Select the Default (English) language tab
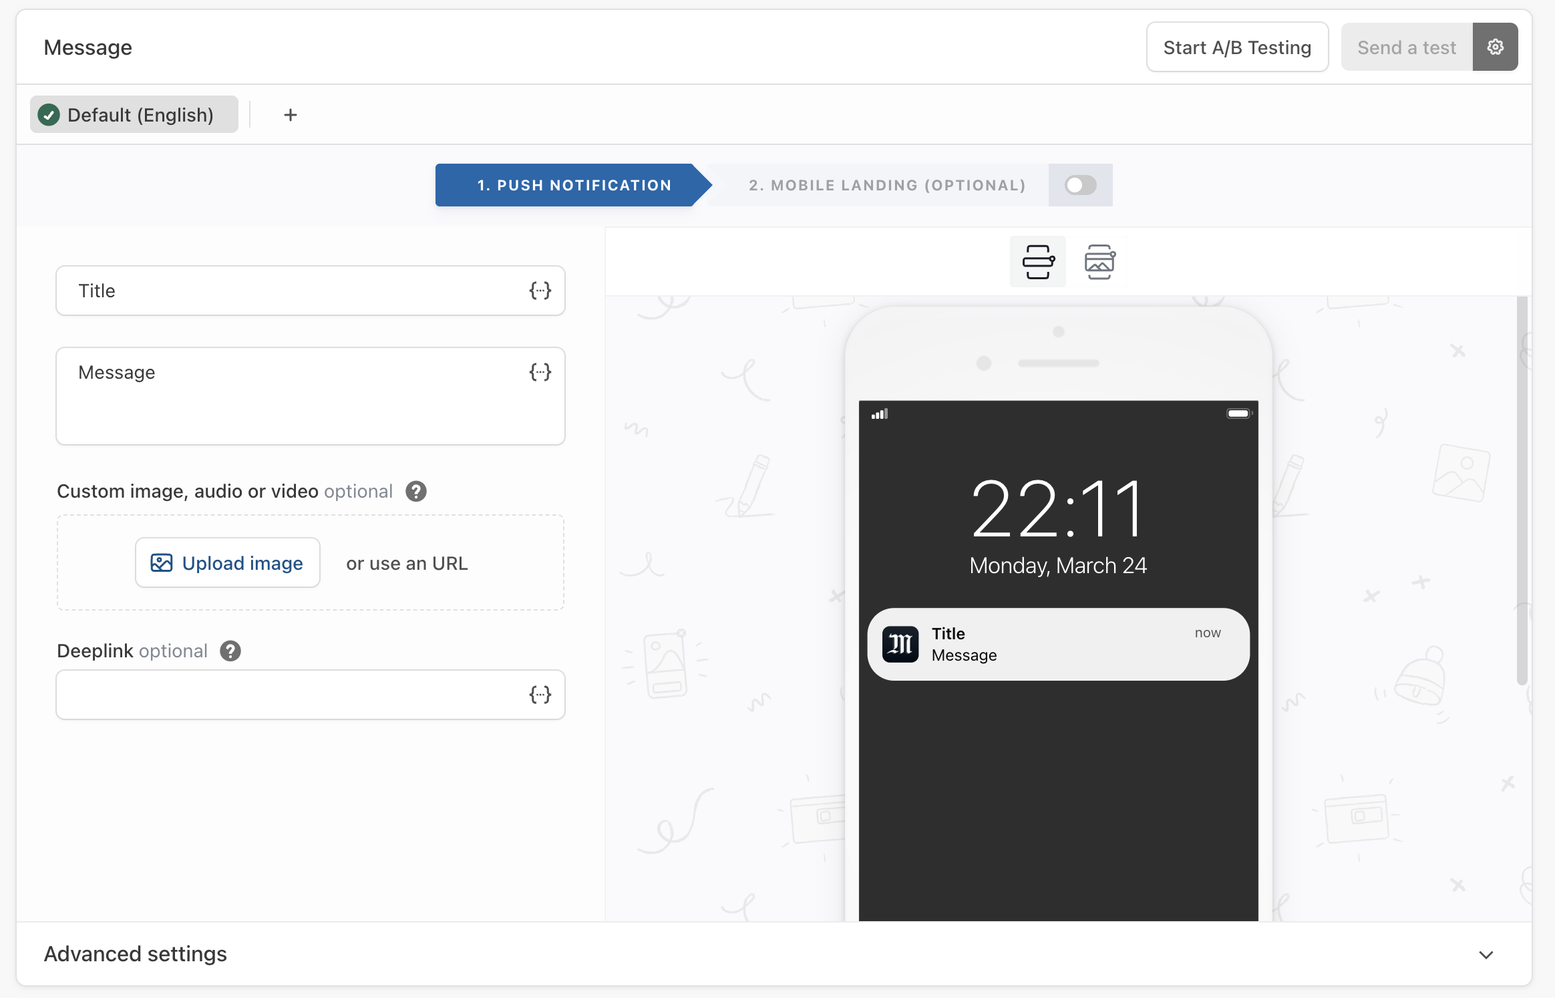 pos(134,115)
